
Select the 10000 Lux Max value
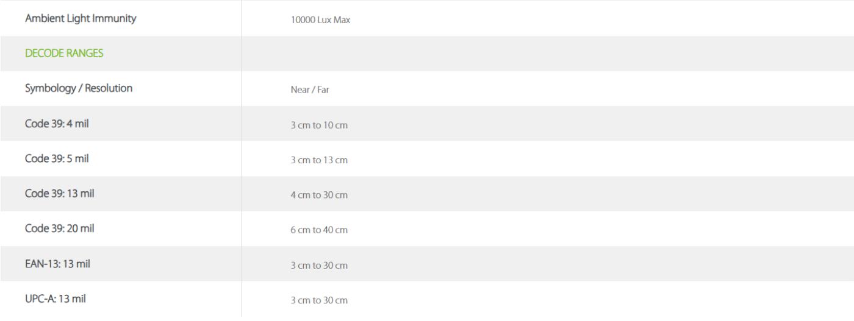(321, 19)
